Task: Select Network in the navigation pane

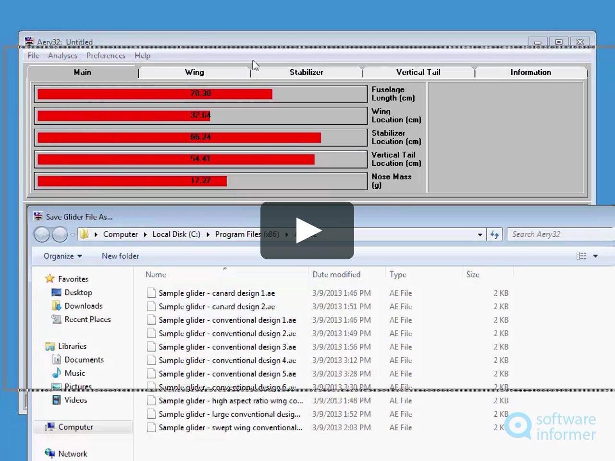Action: pos(73,454)
